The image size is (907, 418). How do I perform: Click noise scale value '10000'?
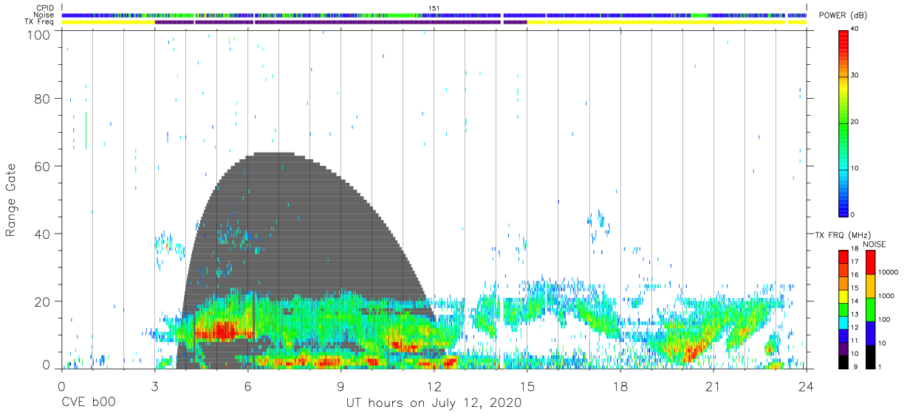889,273
